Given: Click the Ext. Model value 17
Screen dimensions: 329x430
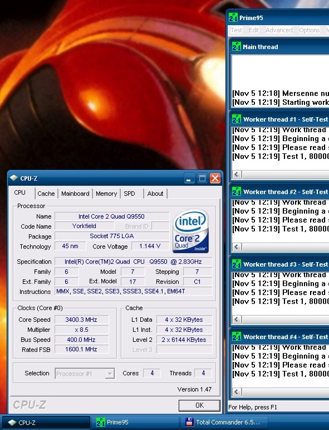Looking at the screenshot, I should tap(132, 282).
